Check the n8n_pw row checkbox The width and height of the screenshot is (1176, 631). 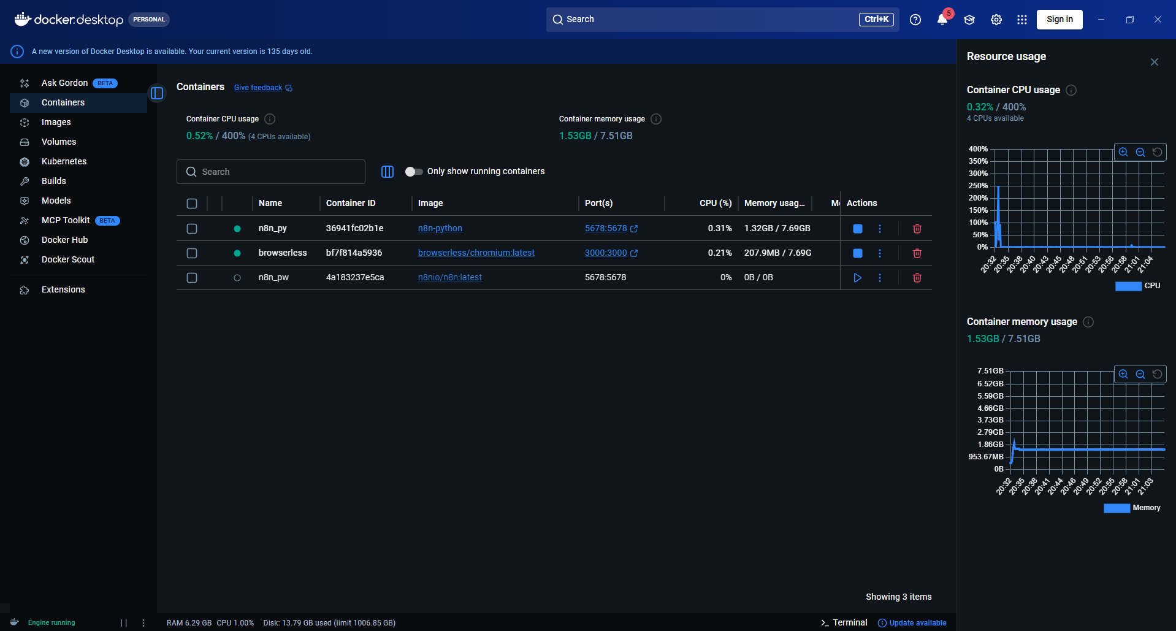192,278
